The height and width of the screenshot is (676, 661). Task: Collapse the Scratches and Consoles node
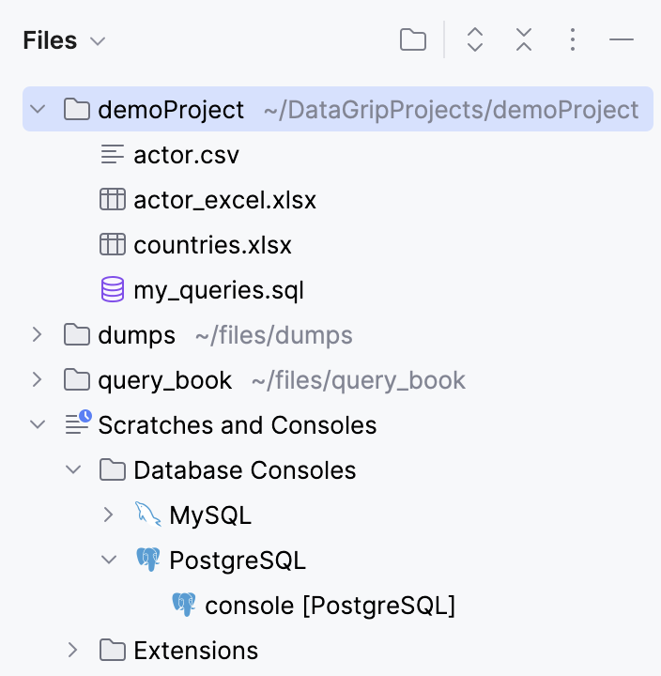(x=38, y=425)
